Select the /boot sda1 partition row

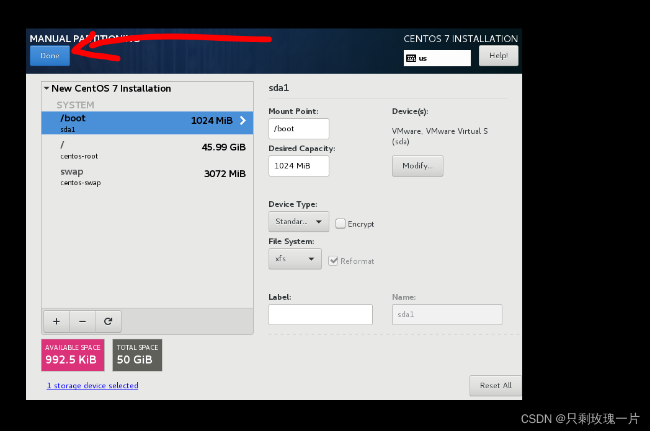[x=147, y=123]
